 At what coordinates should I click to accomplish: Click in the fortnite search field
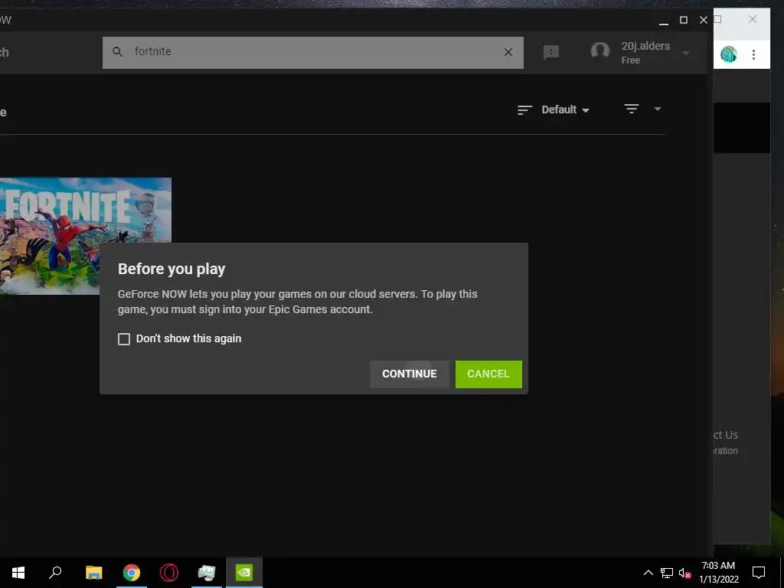[313, 52]
